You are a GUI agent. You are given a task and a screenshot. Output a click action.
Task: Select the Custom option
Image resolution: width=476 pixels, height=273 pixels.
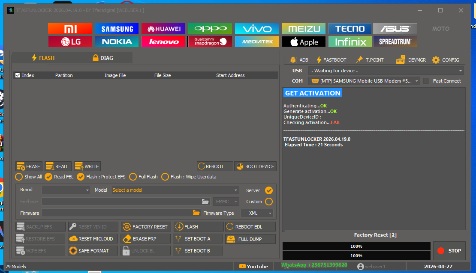(x=268, y=202)
